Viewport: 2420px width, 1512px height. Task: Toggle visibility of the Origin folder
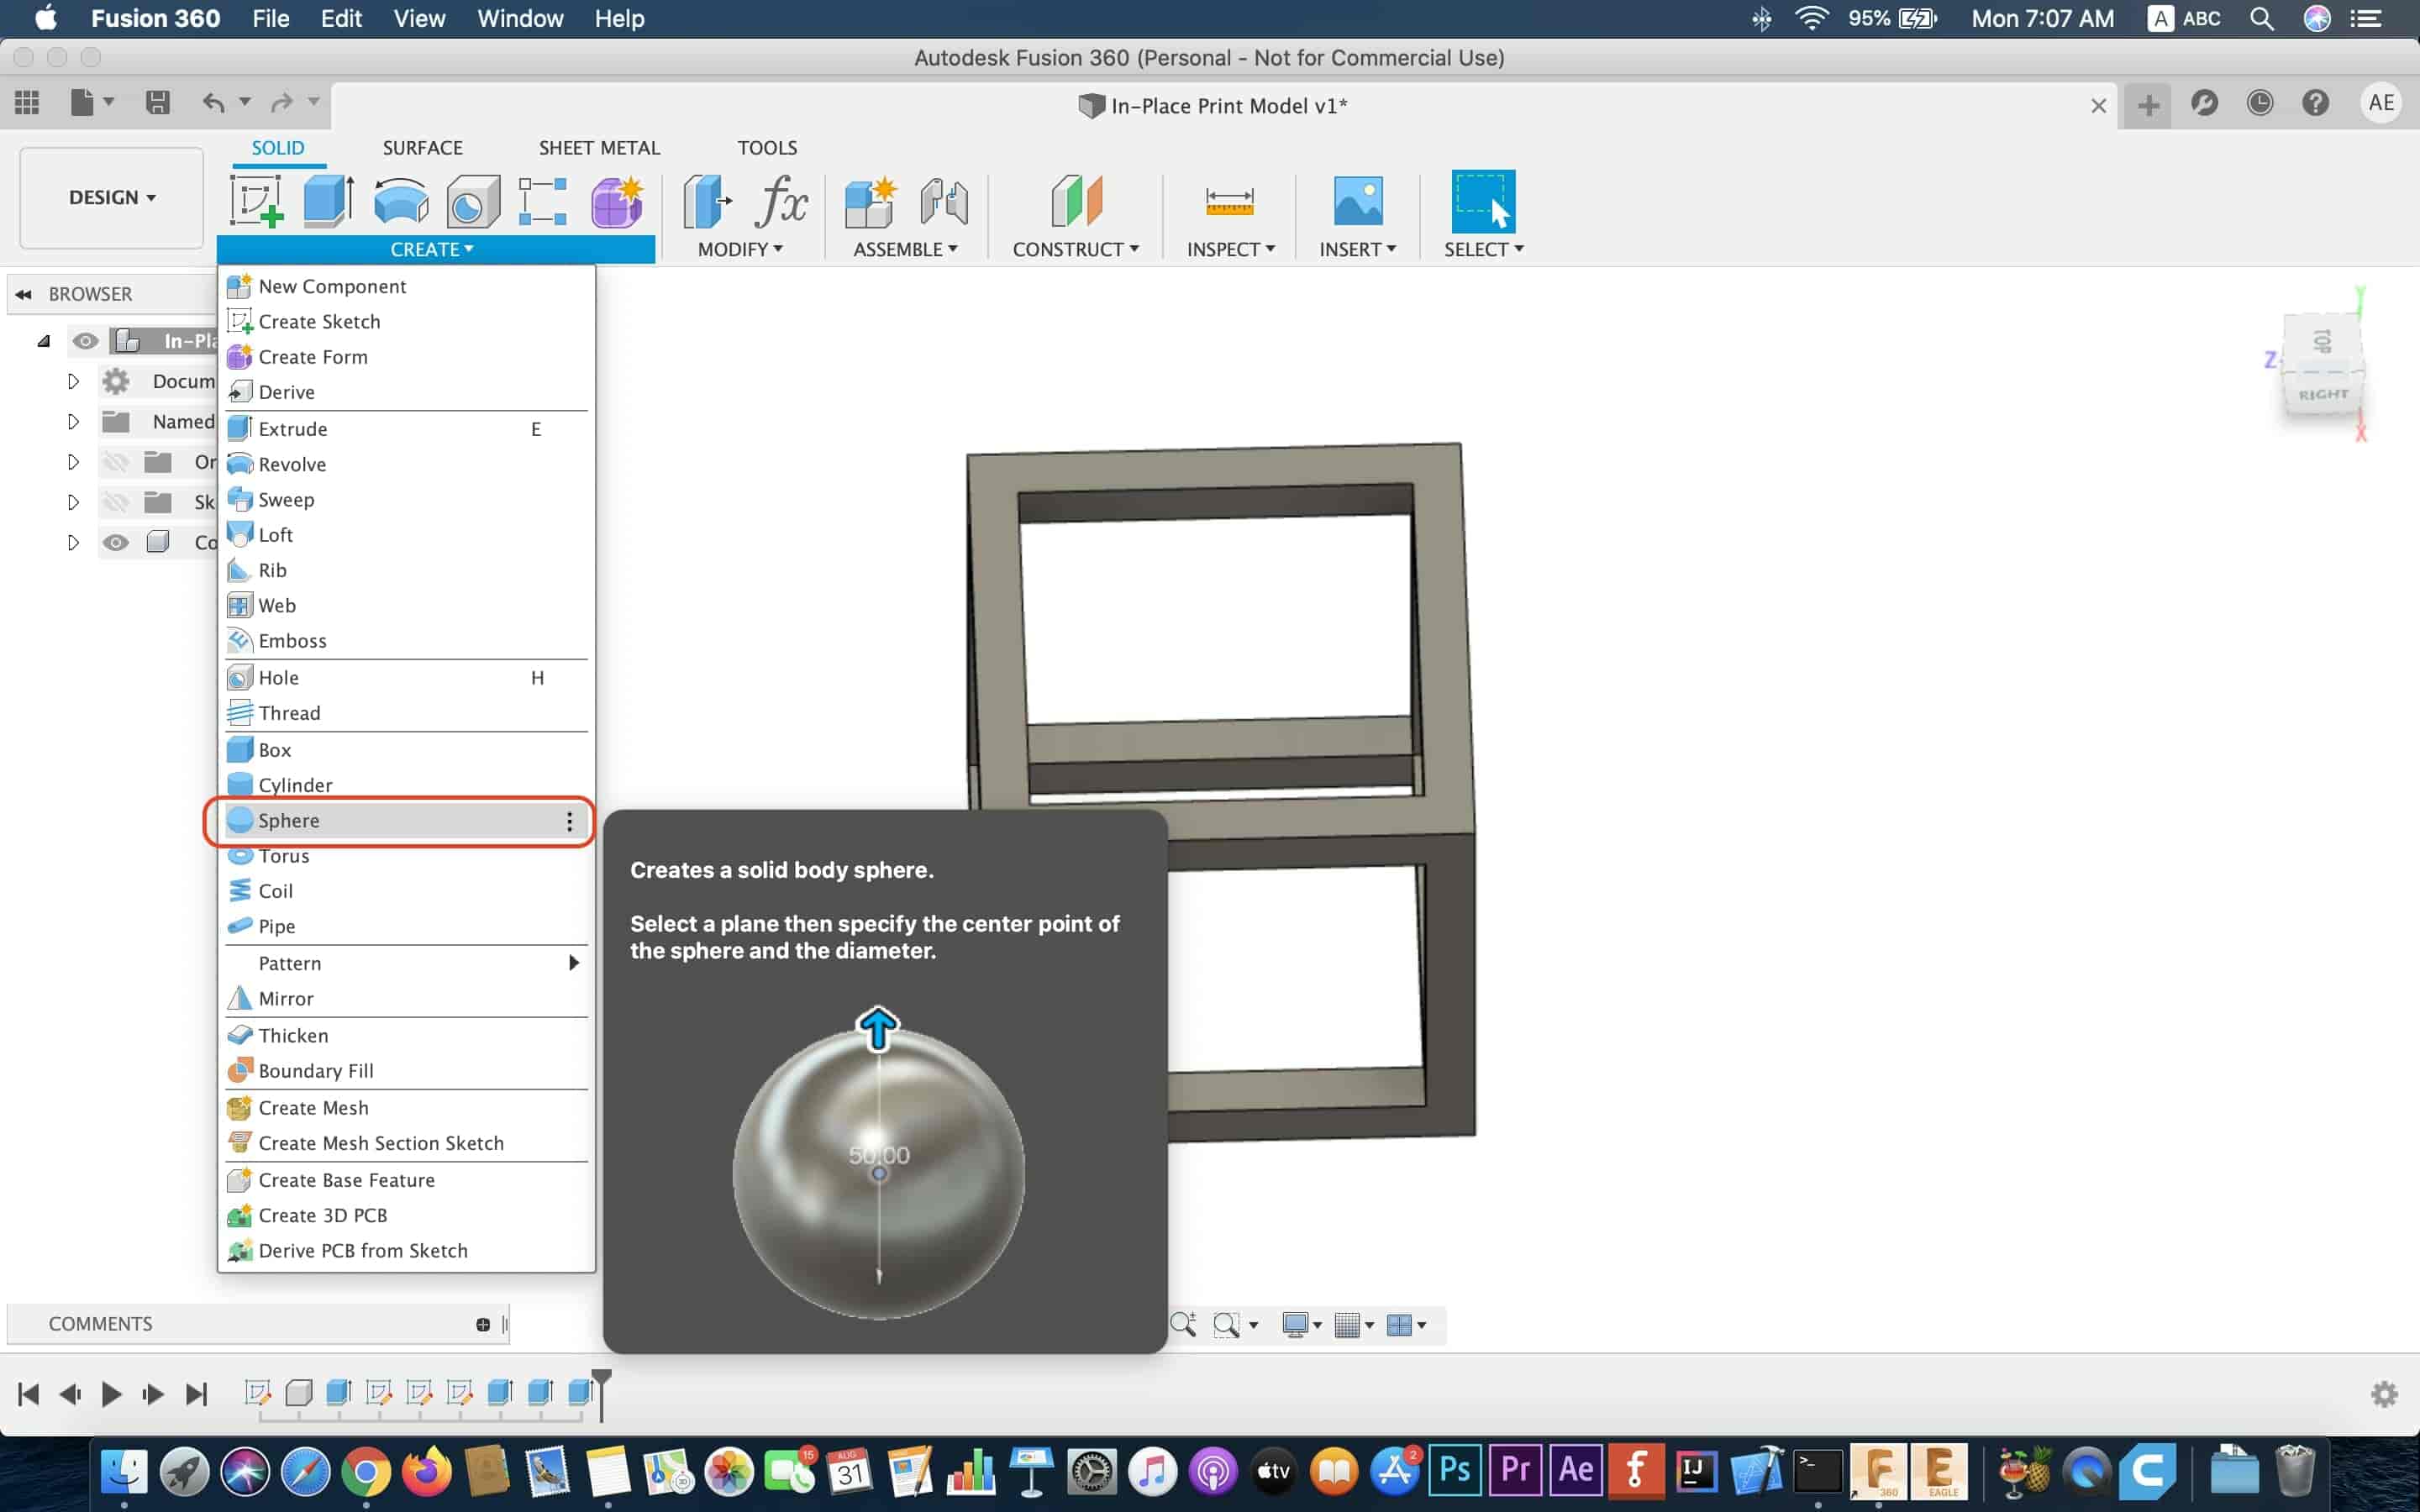(116, 462)
